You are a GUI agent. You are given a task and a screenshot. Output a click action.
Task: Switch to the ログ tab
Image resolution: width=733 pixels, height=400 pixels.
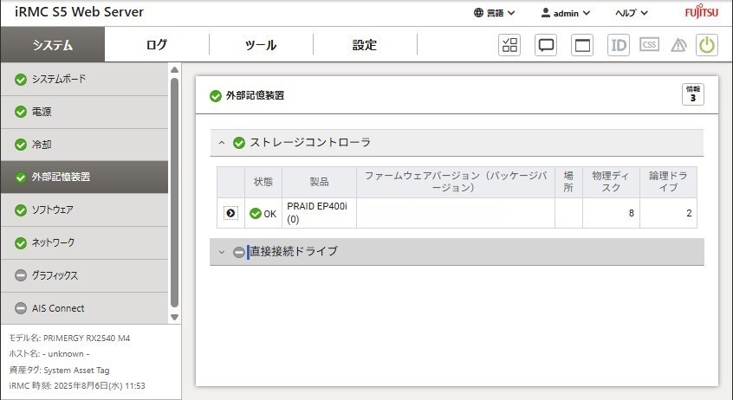point(157,45)
